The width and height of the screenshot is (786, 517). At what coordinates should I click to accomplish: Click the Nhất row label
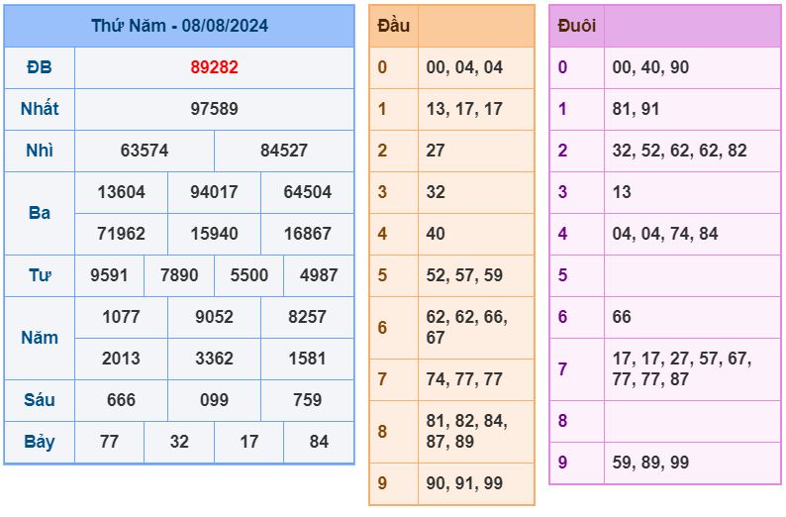(x=39, y=109)
